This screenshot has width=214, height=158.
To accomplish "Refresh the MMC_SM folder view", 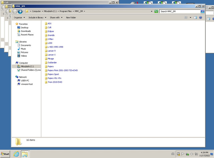I will coord(156,11).
